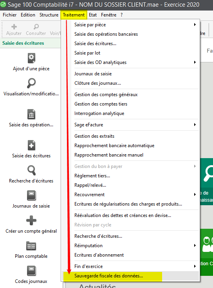Viewport: 213px width, 288px height.
Task: Click the Sage application icon in title bar
Action: tap(3, 4)
